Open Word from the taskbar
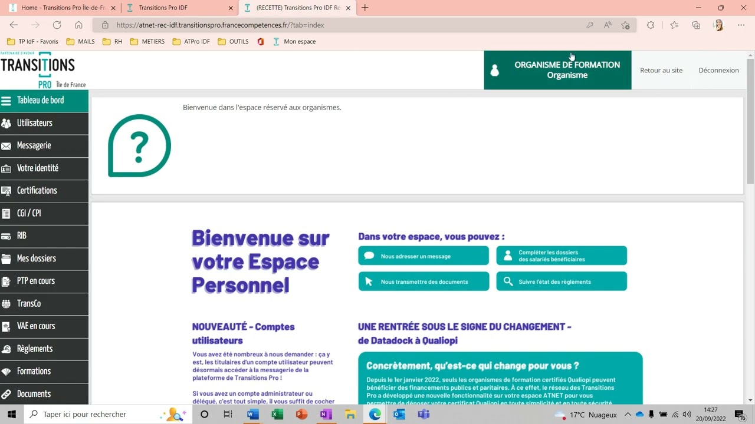This screenshot has width=755, height=424. pos(252,415)
